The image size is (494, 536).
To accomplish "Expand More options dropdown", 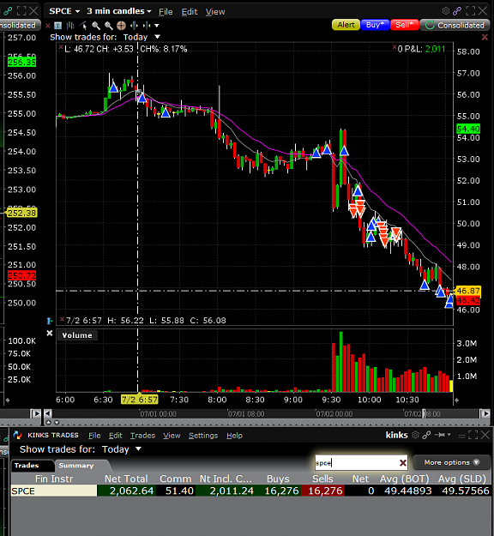I will pyautogui.click(x=451, y=462).
